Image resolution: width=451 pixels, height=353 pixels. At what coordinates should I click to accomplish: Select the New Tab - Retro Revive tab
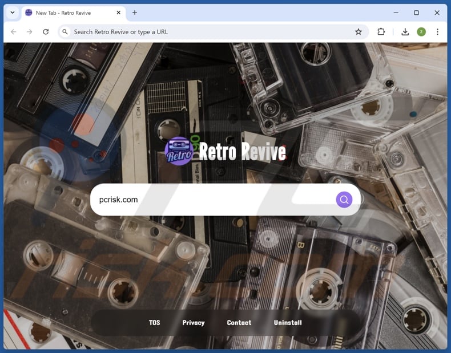[x=73, y=13]
